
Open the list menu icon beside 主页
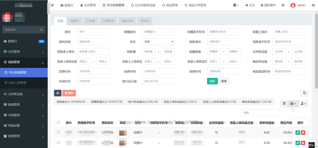236,5
